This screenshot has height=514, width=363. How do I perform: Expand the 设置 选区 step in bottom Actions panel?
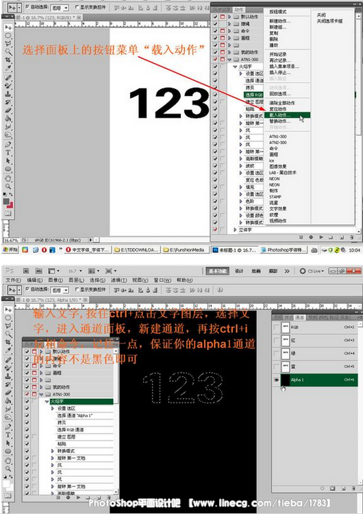[x=53, y=408]
